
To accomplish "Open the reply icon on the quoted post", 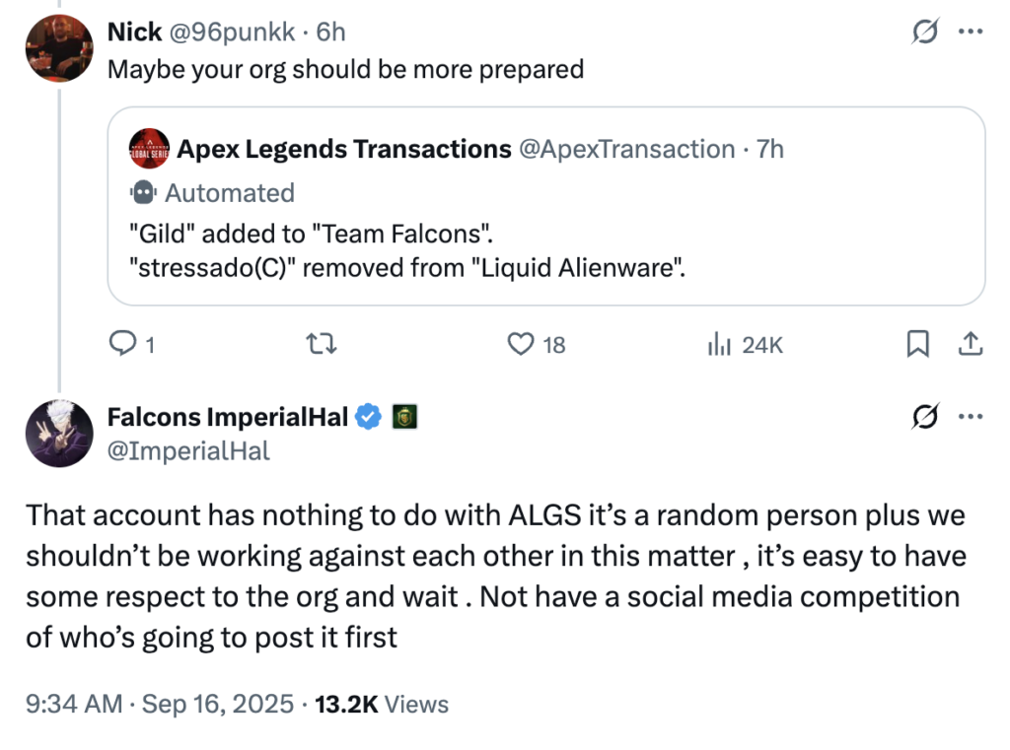I will click(x=122, y=344).
